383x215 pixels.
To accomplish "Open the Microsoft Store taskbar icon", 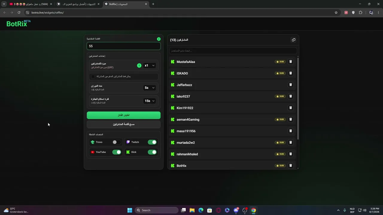I will 209,210.
